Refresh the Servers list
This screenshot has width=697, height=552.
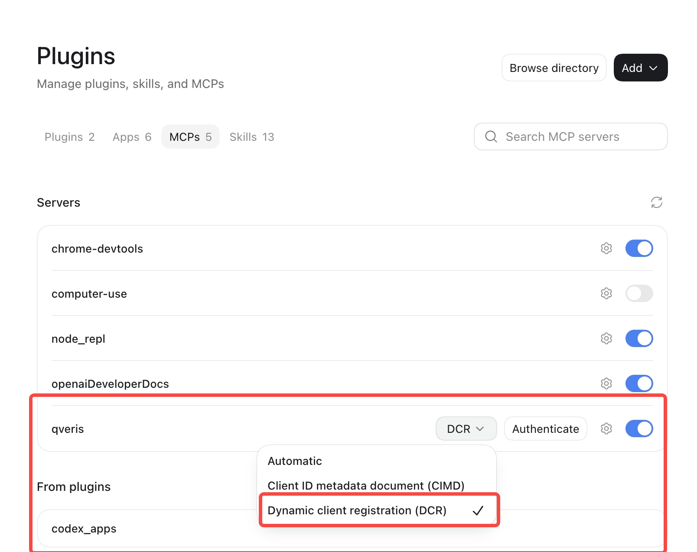coord(657,202)
